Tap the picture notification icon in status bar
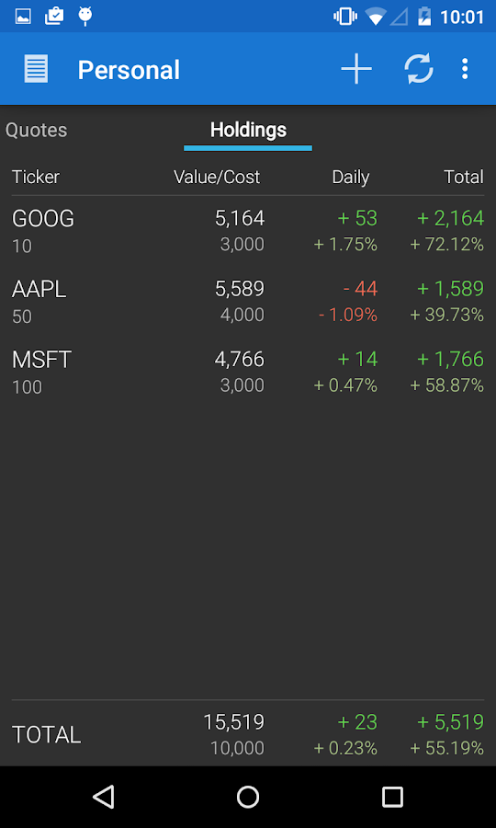 23,17
